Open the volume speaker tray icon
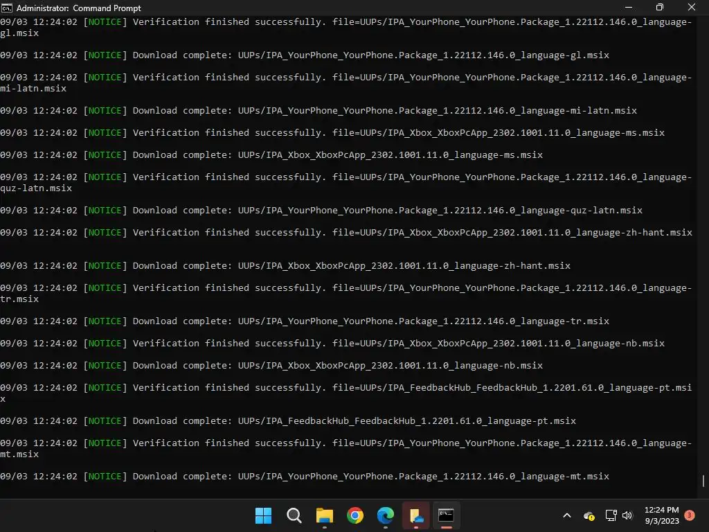709x532 pixels. click(627, 515)
